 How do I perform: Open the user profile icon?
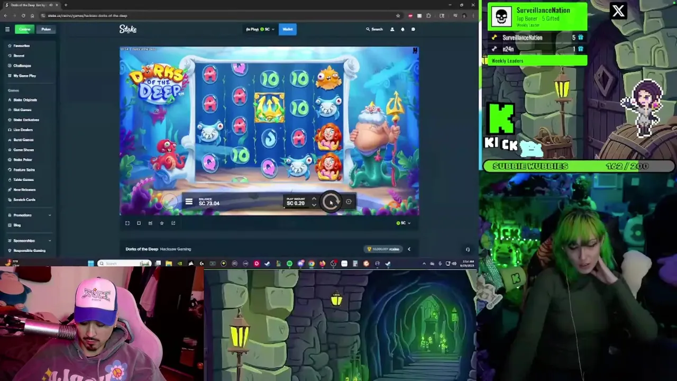point(392,29)
